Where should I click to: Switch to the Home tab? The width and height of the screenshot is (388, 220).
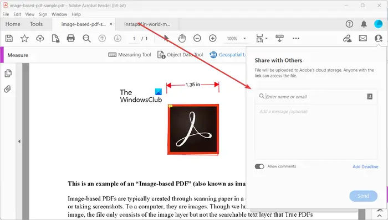click(x=13, y=24)
